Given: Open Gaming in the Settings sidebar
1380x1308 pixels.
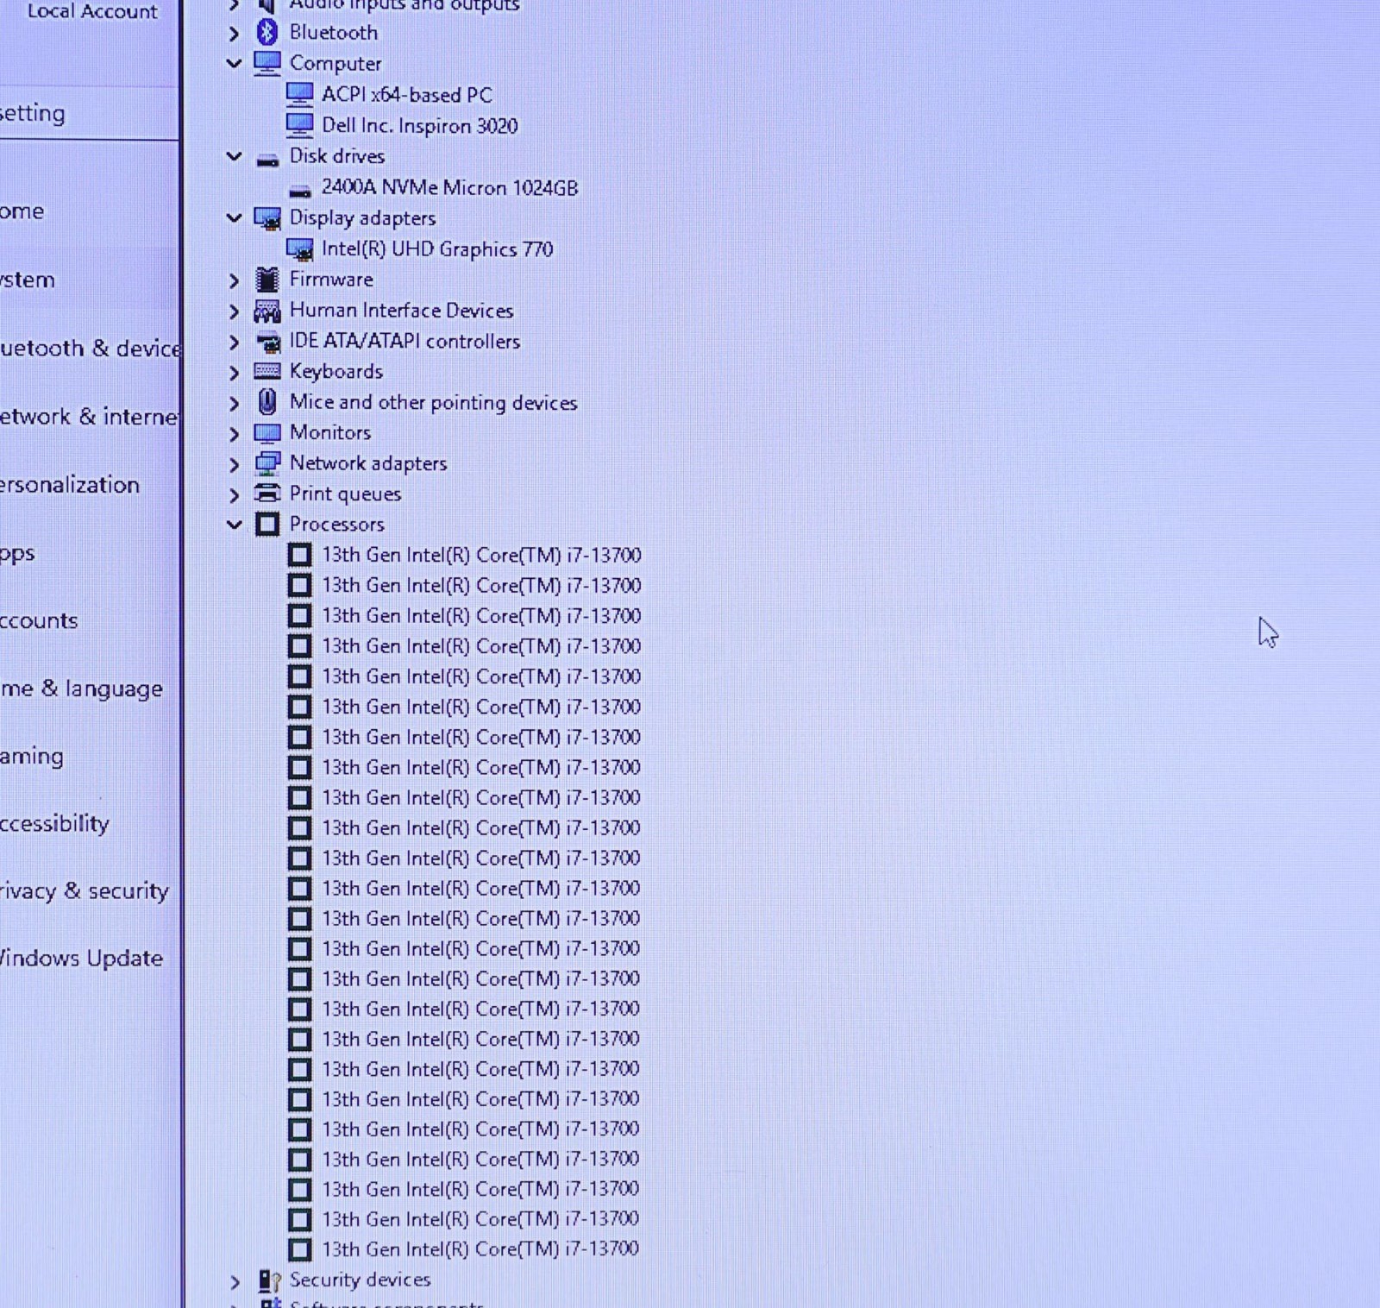Looking at the screenshot, I should 32,757.
